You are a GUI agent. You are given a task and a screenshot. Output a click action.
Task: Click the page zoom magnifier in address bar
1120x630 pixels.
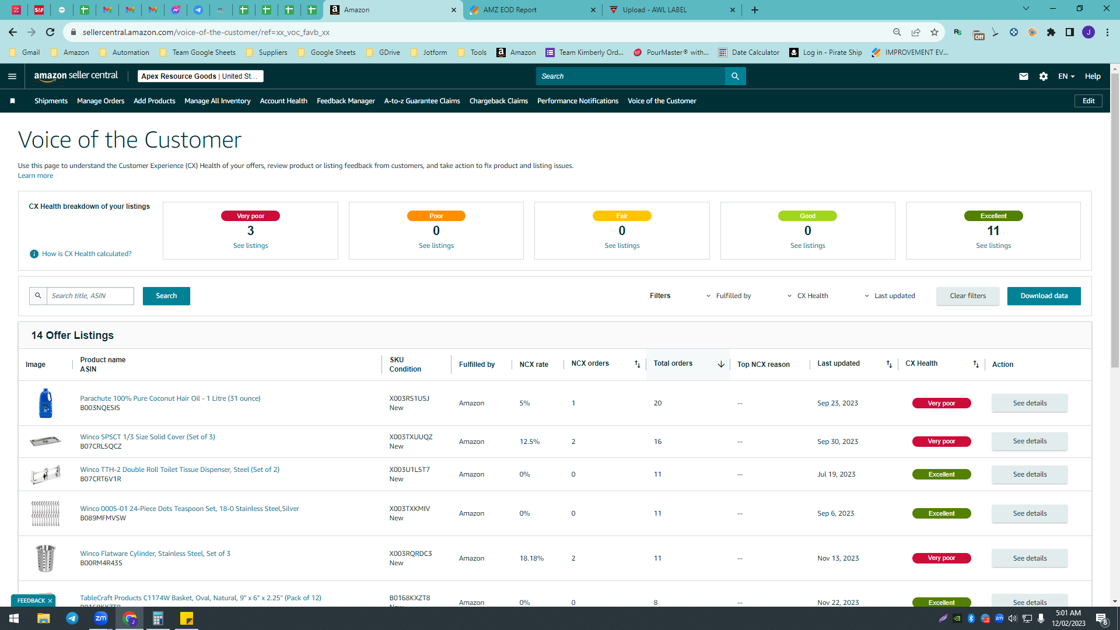pyautogui.click(x=897, y=32)
